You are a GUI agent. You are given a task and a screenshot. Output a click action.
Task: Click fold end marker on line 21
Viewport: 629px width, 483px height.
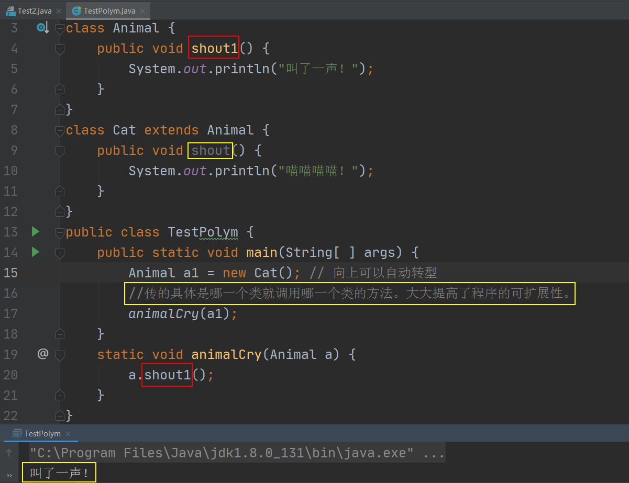pyautogui.click(x=60, y=395)
